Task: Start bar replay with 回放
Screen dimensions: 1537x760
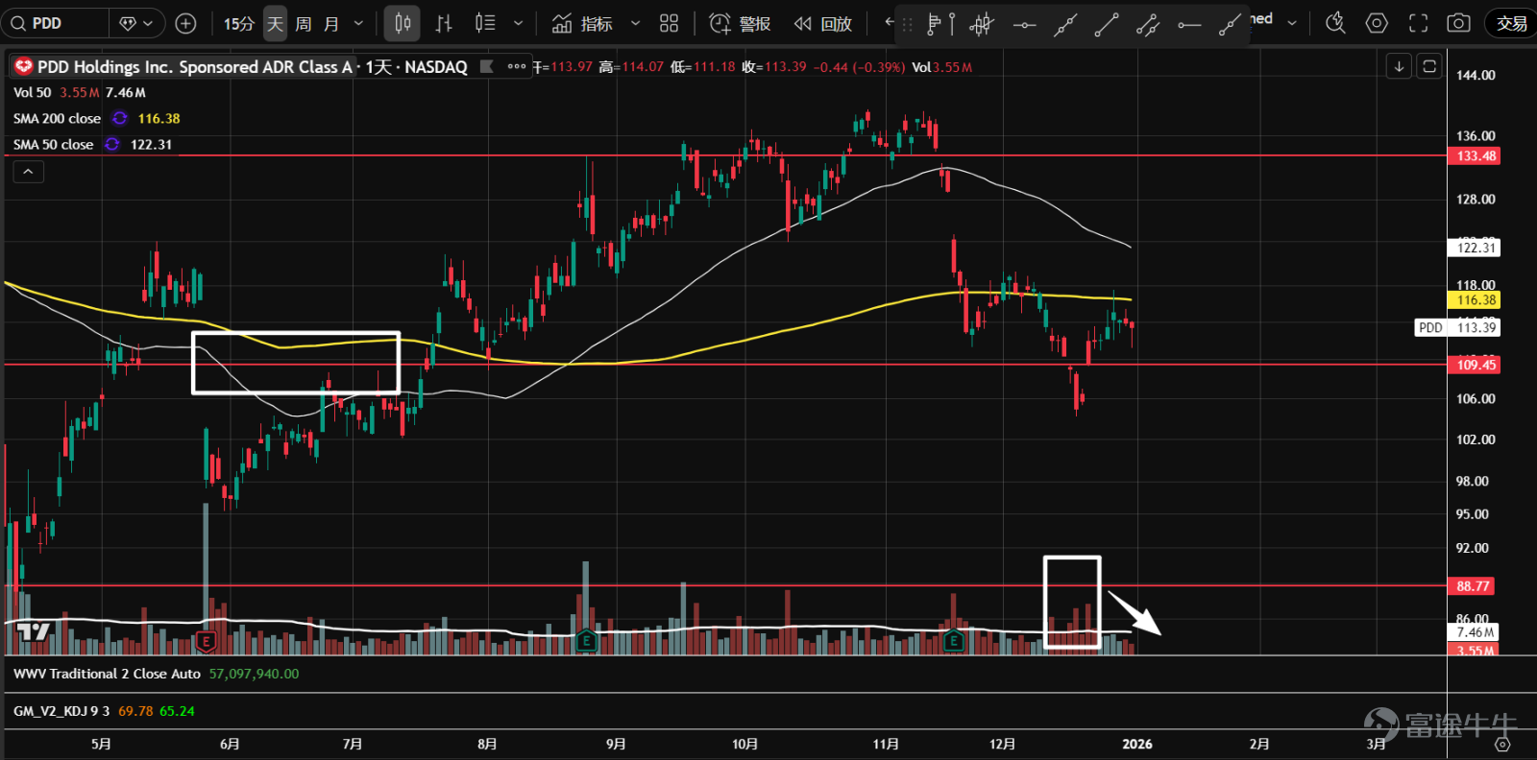Action: pos(823,23)
